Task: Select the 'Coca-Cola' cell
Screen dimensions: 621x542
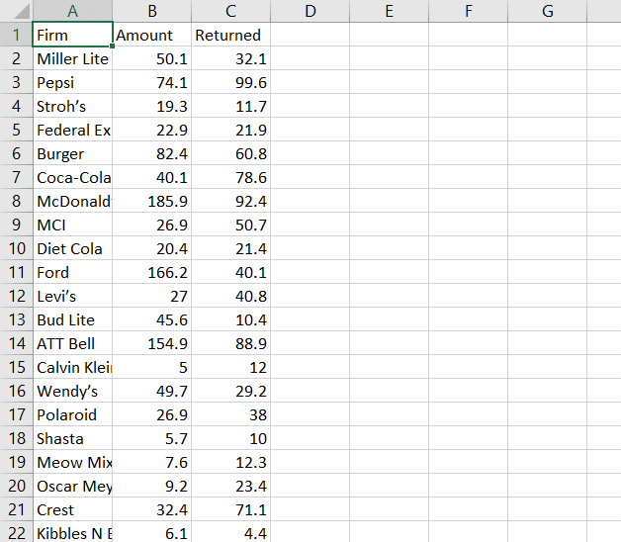Action: tap(72, 177)
